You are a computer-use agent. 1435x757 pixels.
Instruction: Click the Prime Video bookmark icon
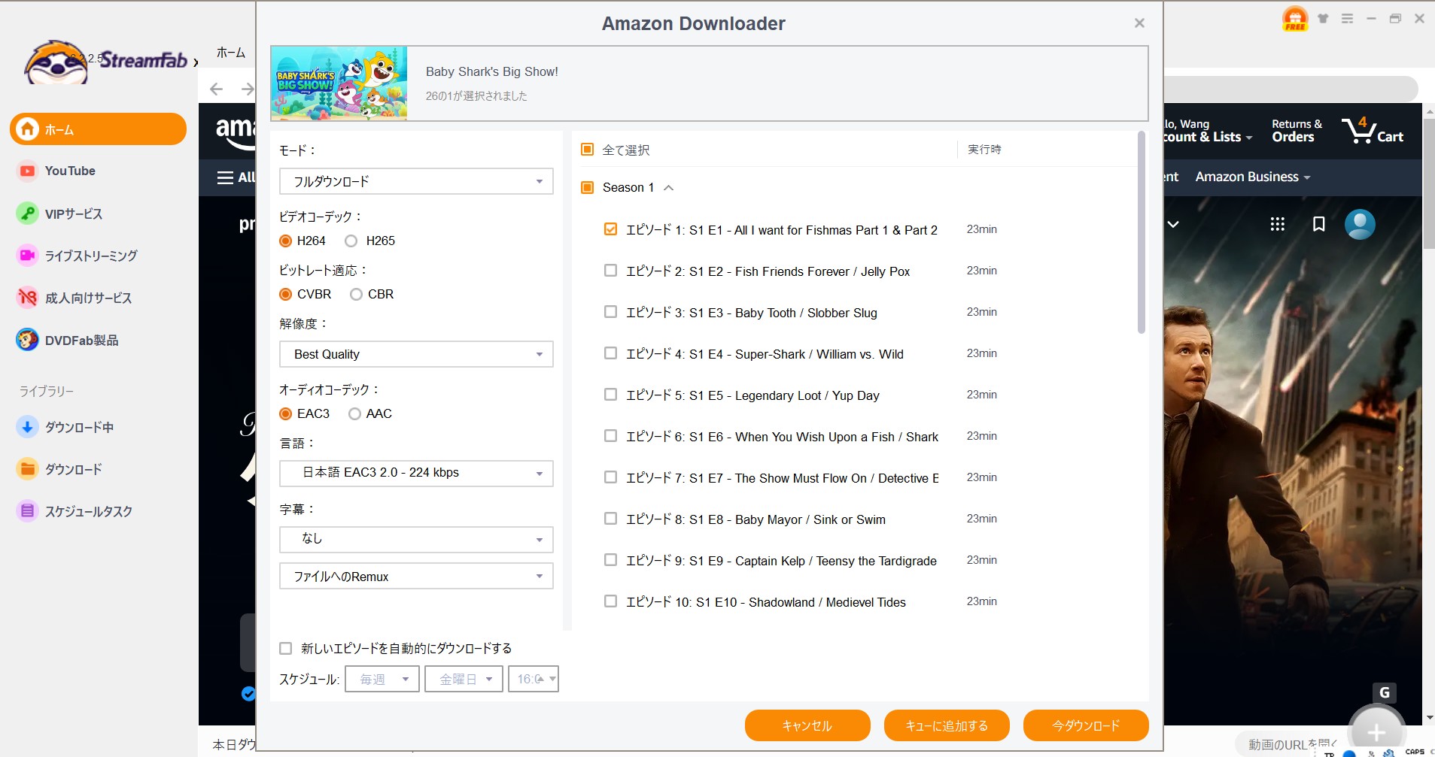click(1318, 224)
